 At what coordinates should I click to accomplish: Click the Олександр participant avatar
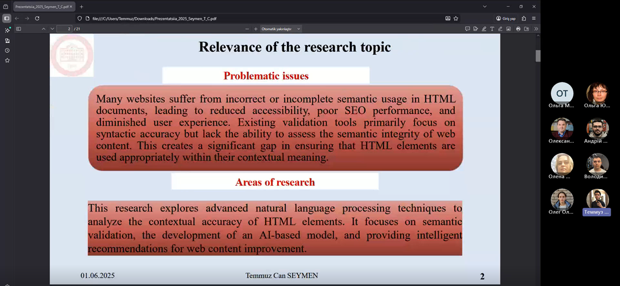[x=562, y=129]
